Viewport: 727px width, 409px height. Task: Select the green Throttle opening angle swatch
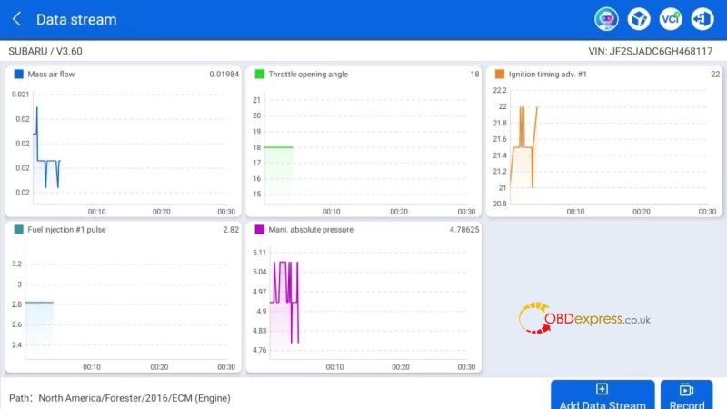(x=260, y=75)
